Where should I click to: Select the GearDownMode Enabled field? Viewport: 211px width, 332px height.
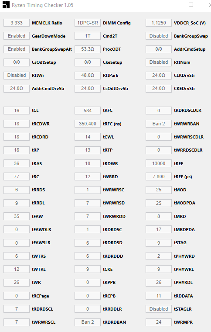(x=17, y=36)
